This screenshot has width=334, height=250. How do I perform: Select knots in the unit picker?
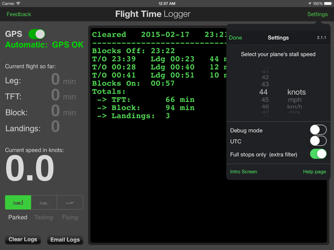point(296,92)
